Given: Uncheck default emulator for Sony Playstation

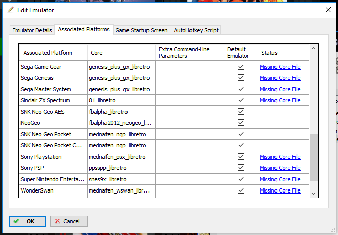Looking at the screenshot, I should (241, 156).
